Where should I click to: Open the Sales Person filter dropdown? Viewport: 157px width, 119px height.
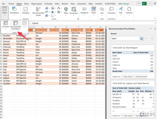(x=48, y=30)
